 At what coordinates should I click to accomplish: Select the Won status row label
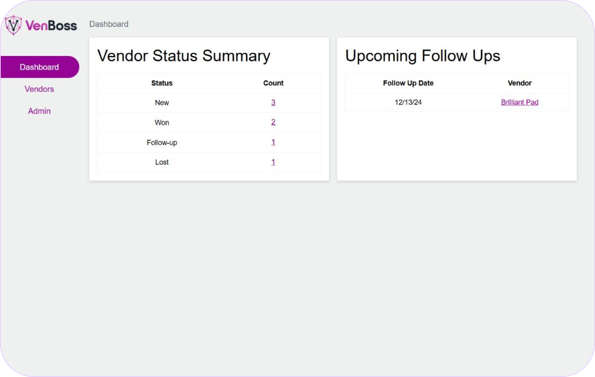pyautogui.click(x=162, y=122)
